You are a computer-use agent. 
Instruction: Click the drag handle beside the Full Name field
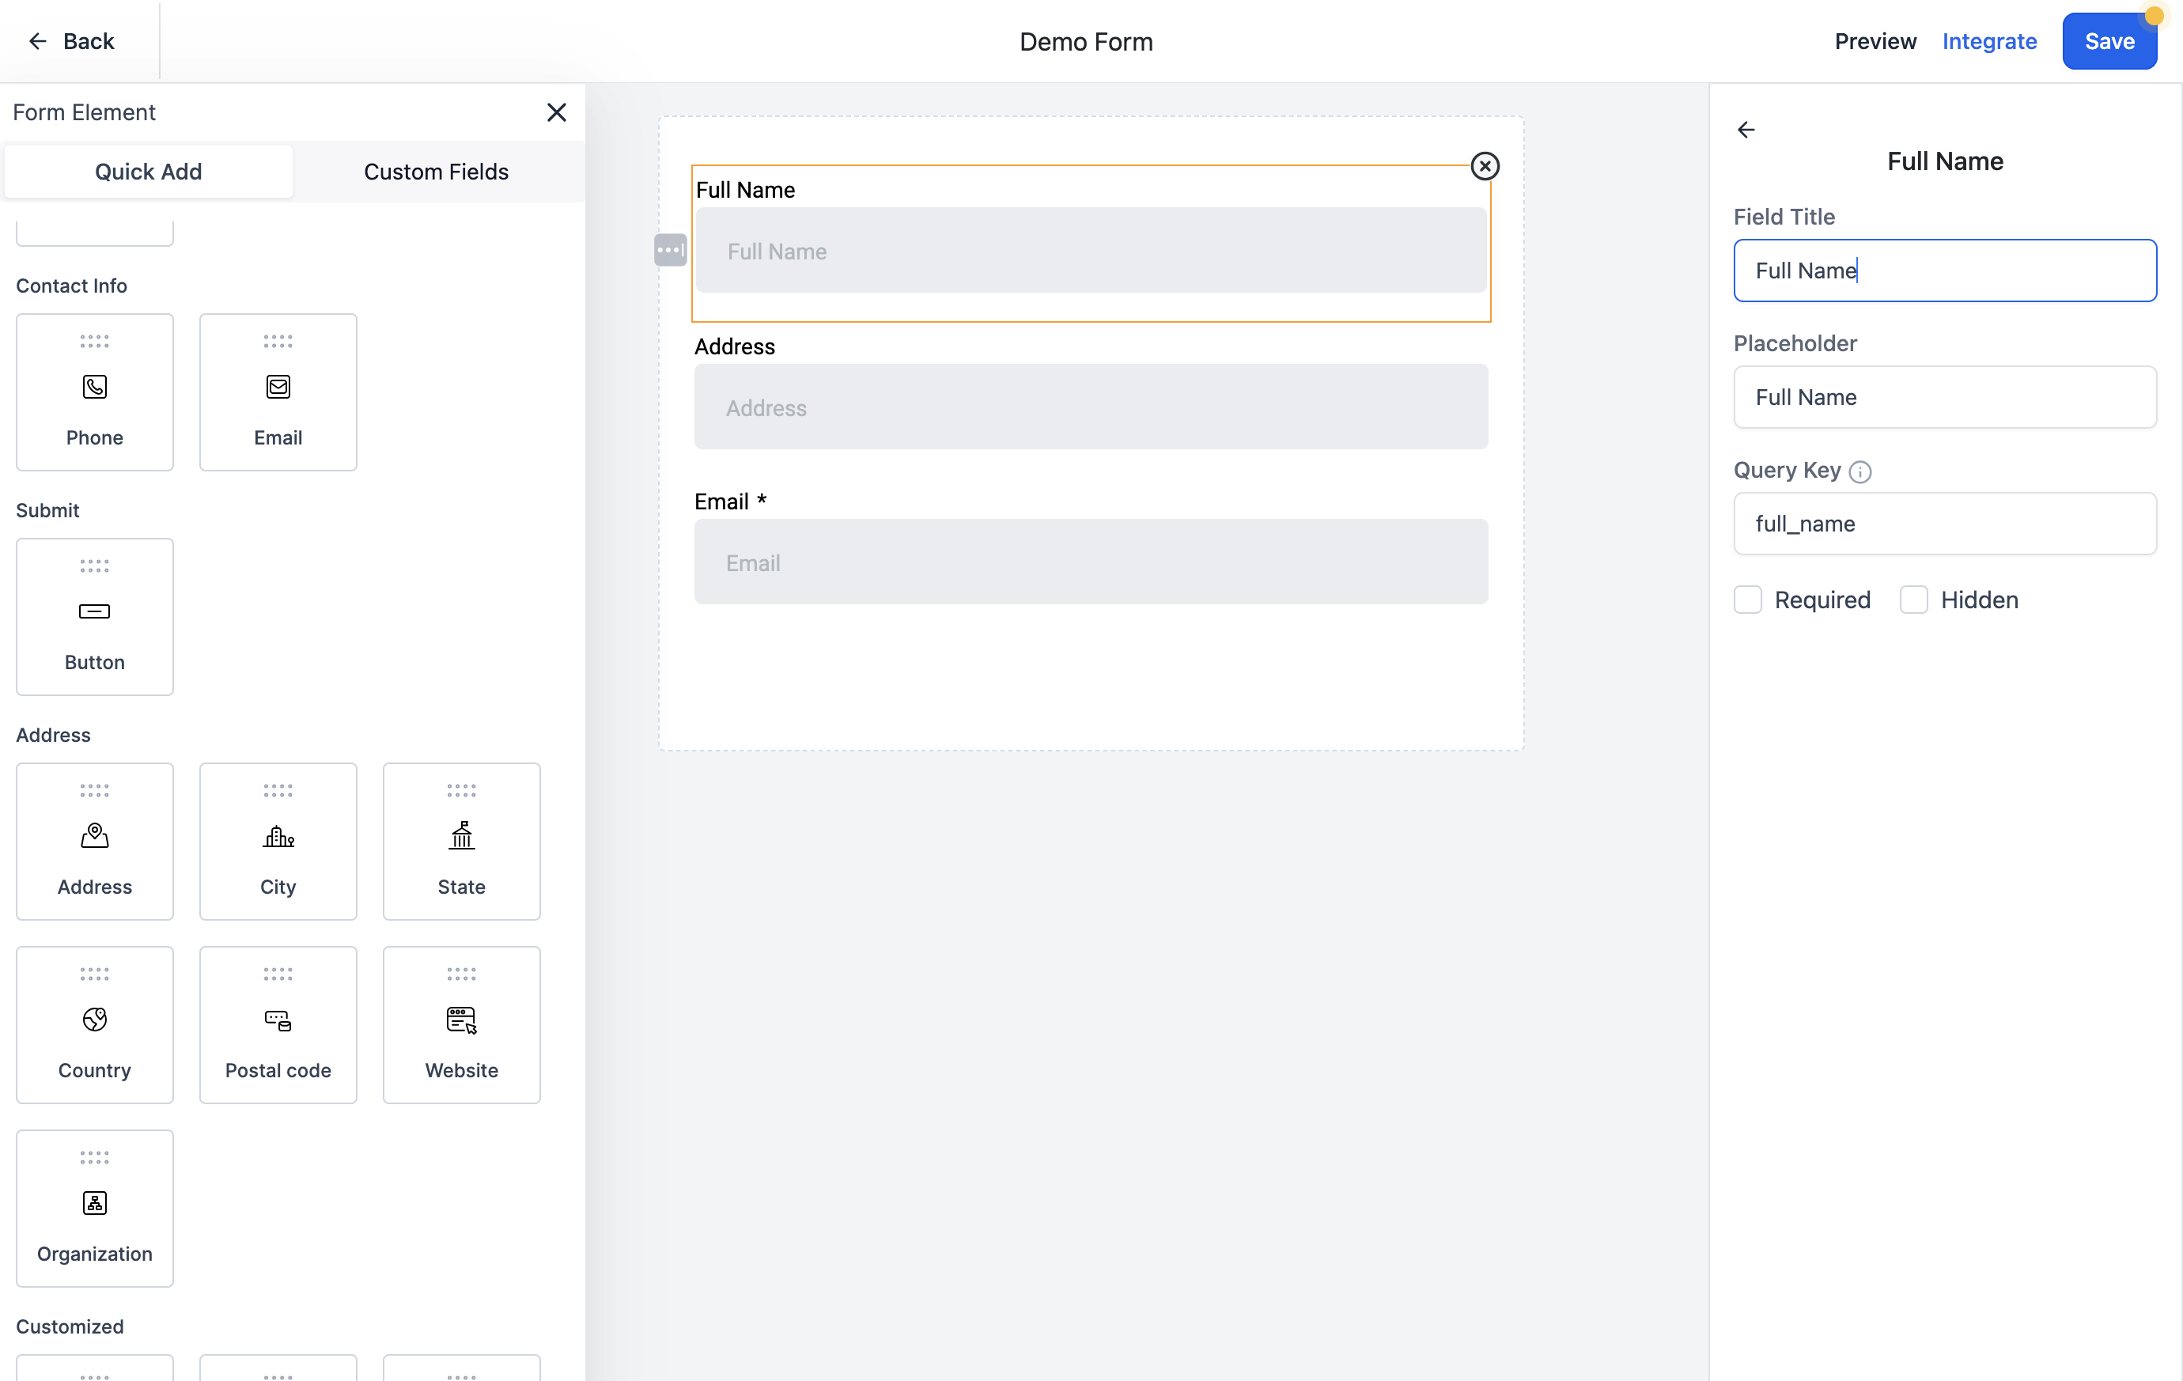point(670,250)
